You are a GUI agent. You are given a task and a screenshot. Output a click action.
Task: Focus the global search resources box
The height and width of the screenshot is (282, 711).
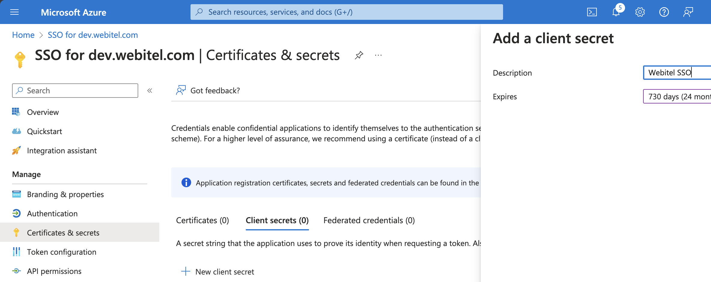coord(346,12)
